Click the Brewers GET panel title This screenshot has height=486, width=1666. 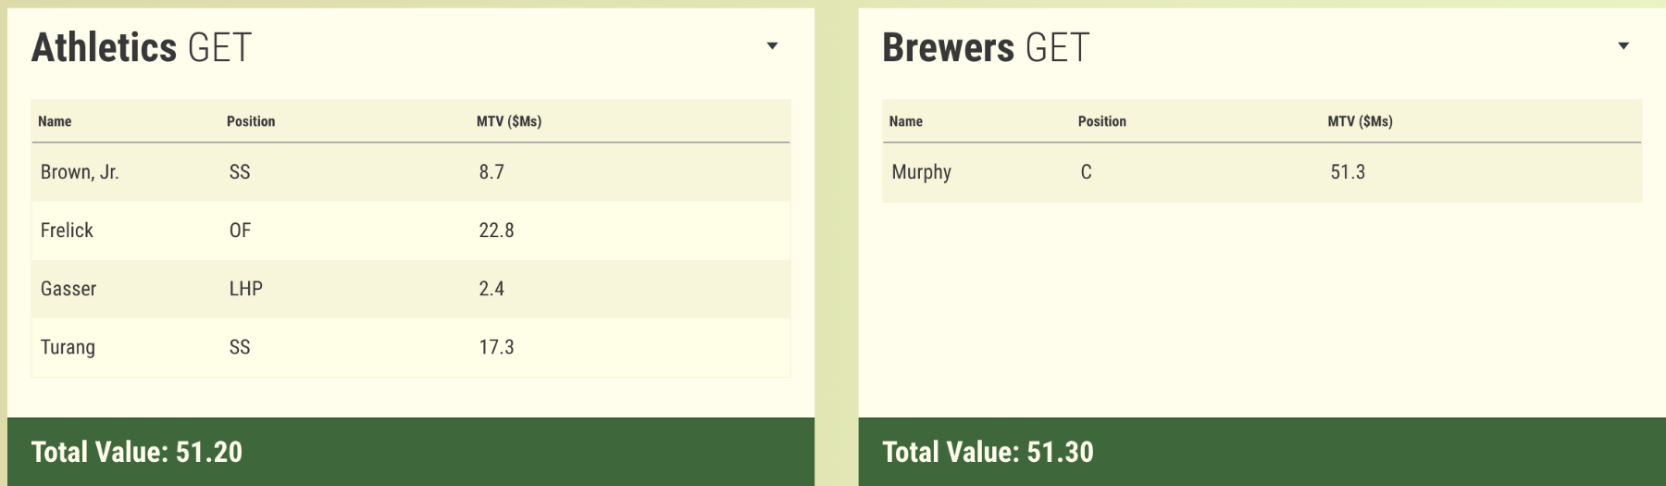(x=986, y=47)
